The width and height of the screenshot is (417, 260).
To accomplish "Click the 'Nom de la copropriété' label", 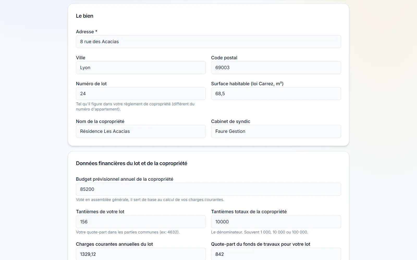I will pyautogui.click(x=100, y=121).
